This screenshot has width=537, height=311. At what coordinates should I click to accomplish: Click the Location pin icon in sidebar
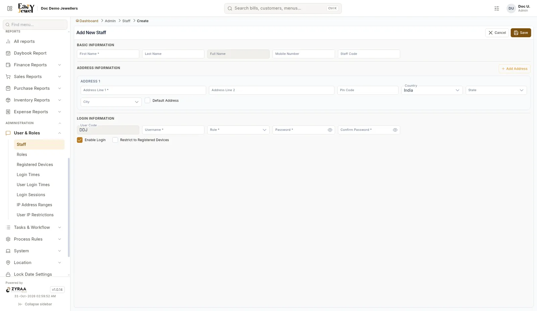tap(8, 262)
